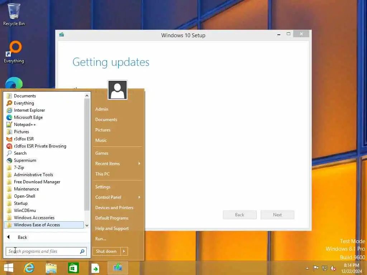
Task: Open Music from the Start menu
Action: [118, 140]
